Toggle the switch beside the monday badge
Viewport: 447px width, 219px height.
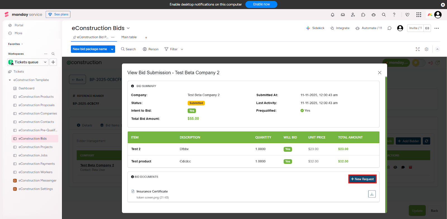(x=419, y=63)
